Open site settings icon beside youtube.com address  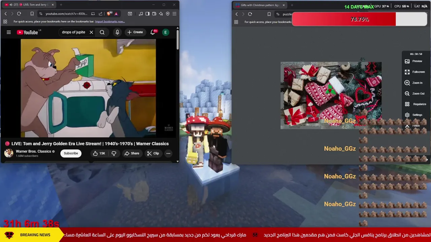[41, 14]
